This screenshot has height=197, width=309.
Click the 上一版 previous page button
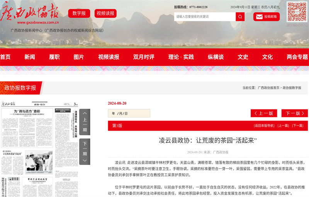pos(264,113)
